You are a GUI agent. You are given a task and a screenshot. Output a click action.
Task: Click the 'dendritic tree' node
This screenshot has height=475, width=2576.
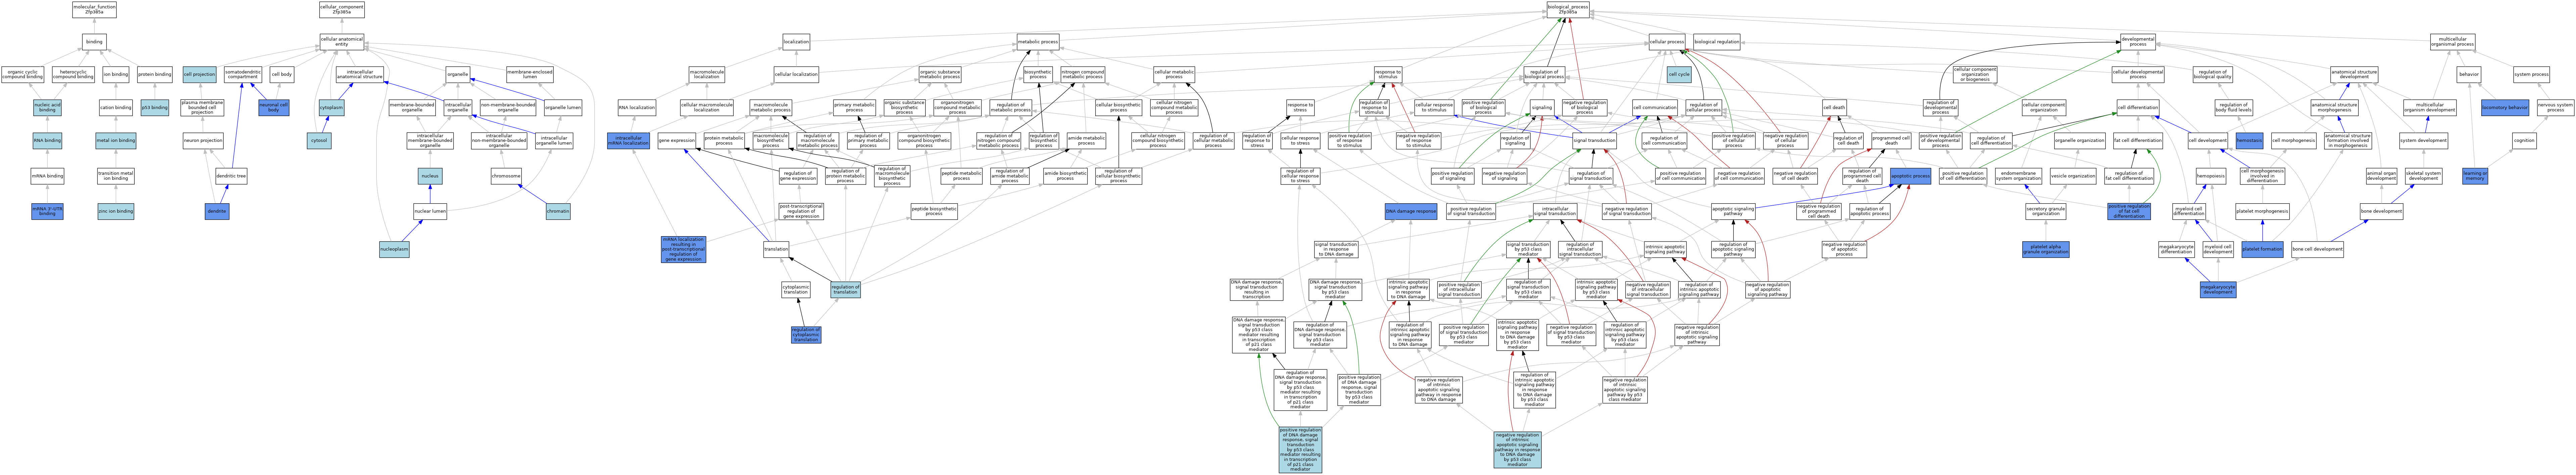231,176
